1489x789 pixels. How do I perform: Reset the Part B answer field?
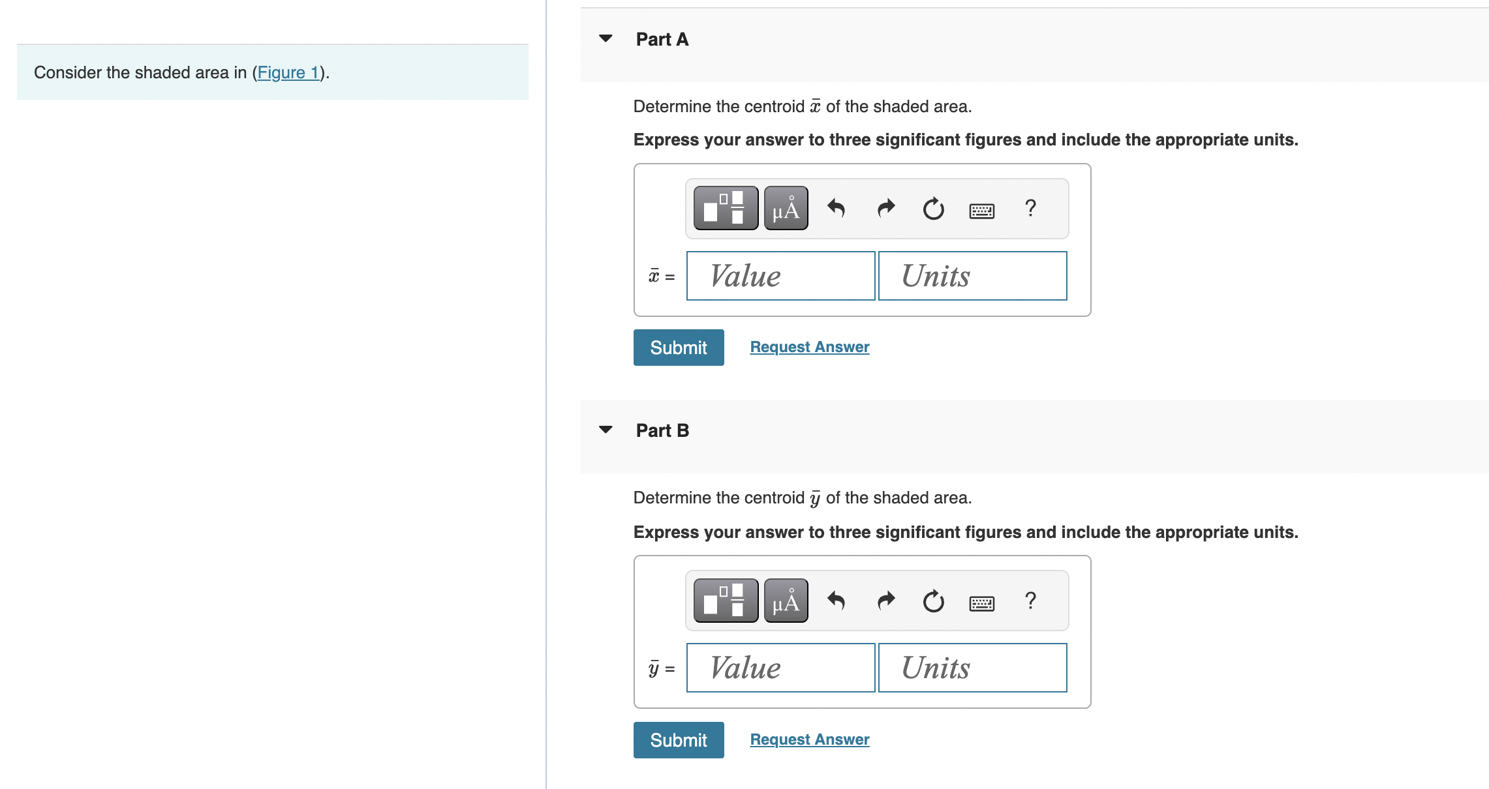(933, 601)
